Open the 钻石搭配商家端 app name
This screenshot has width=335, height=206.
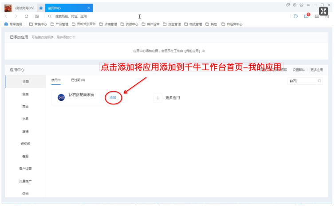pyautogui.click(x=81, y=95)
